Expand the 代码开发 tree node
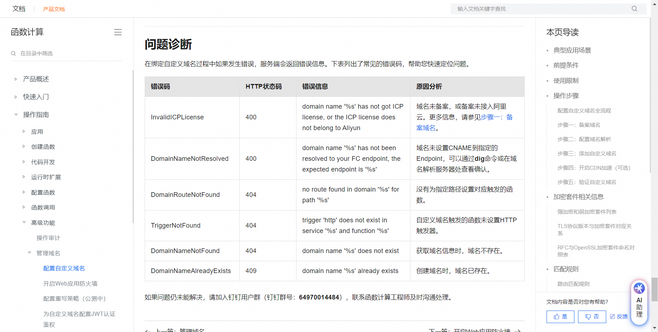This screenshot has width=658, height=332. [24, 162]
